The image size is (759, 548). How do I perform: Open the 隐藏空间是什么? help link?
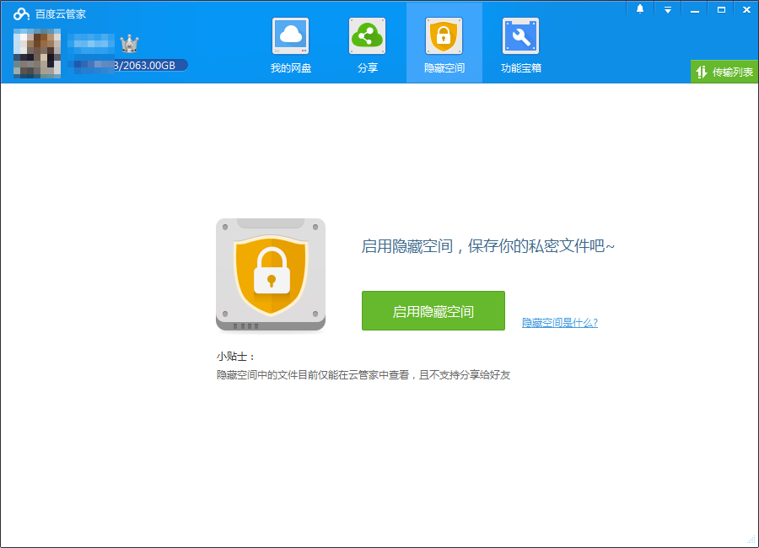point(559,323)
